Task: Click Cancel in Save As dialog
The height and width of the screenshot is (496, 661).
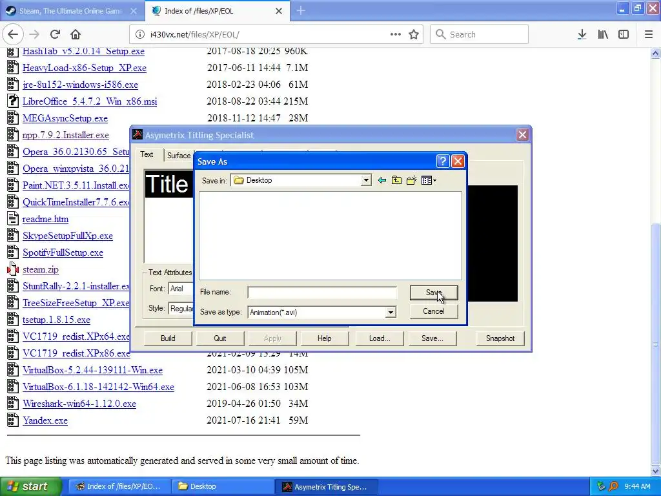Action: coord(433,311)
